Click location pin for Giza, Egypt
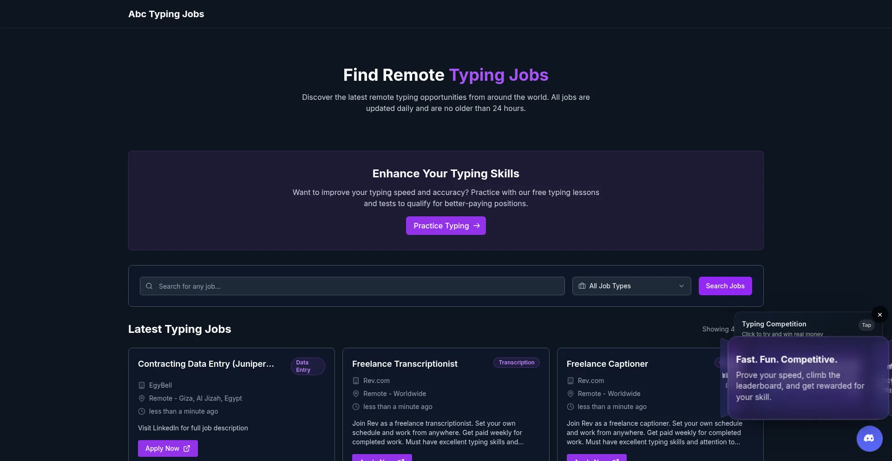 142,398
